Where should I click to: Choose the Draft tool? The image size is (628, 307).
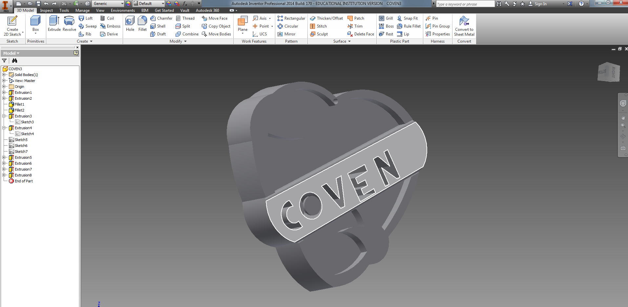(158, 34)
